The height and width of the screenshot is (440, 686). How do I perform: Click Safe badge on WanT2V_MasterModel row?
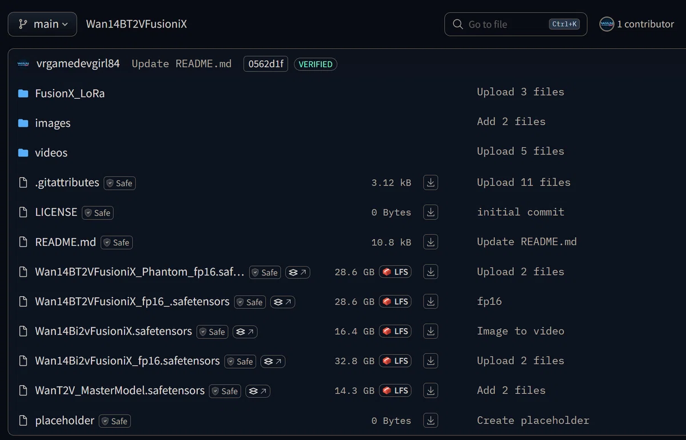pos(225,391)
